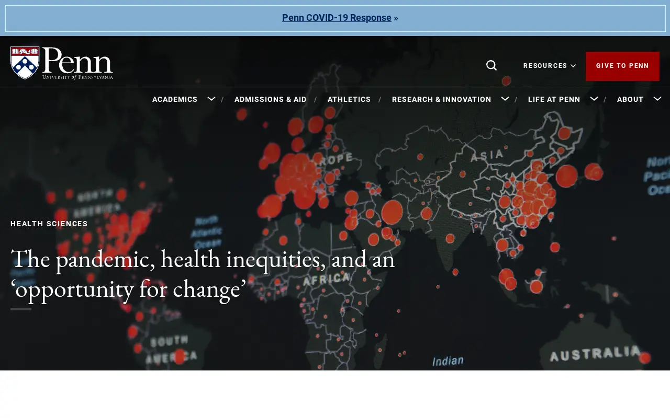Open the Health Sciences category link
Image resolution: width=670 pixels, height=418 pixels.
[x=49, y=224]
